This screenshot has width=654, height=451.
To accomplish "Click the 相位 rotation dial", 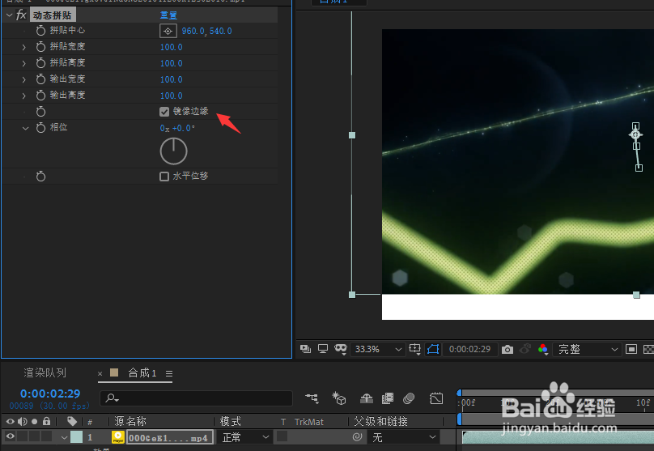I will [x=173, y=151].
